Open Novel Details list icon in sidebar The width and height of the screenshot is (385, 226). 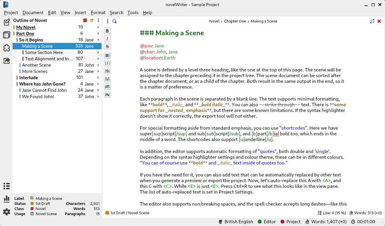(7, 186)
